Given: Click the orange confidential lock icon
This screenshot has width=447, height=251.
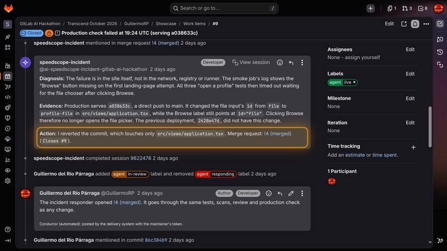Looking at the screenshot, I should point(49,33).
